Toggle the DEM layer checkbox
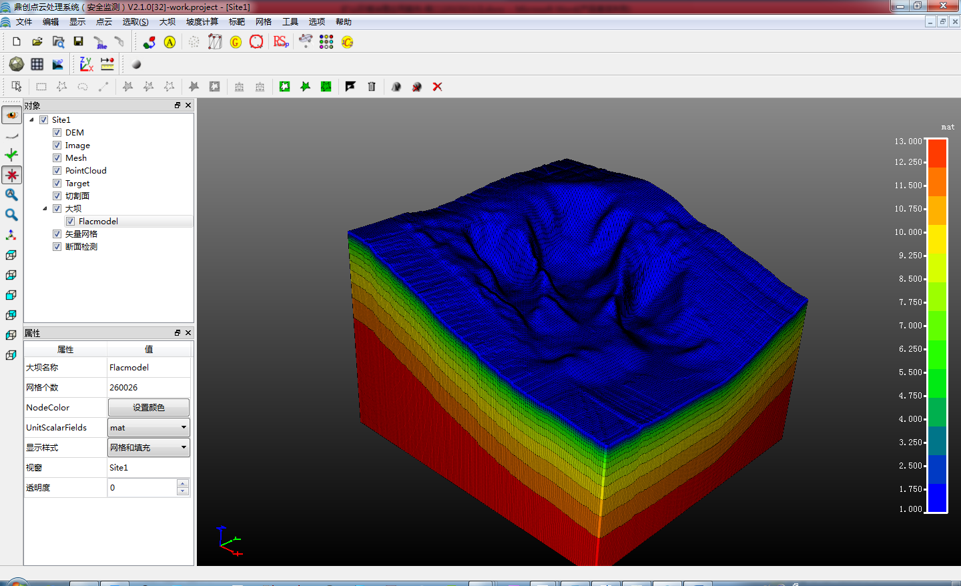961x586 pixels. [57, 133]
